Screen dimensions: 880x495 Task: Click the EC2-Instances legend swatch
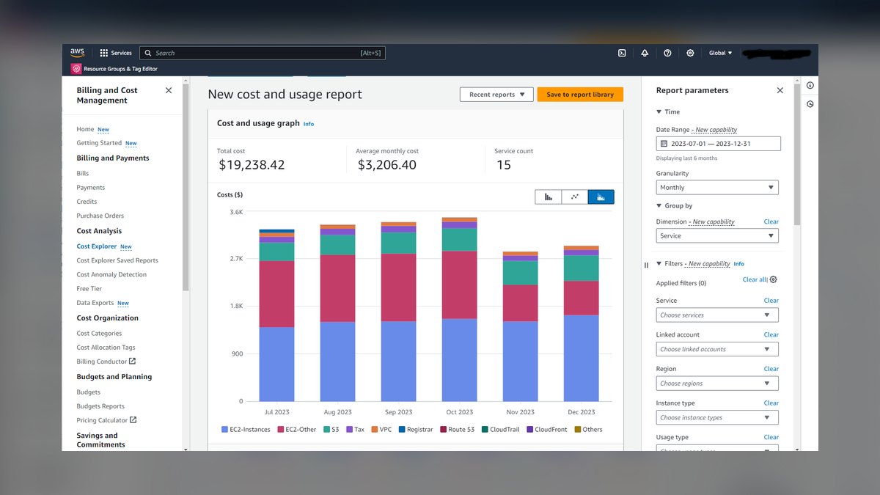224,430
